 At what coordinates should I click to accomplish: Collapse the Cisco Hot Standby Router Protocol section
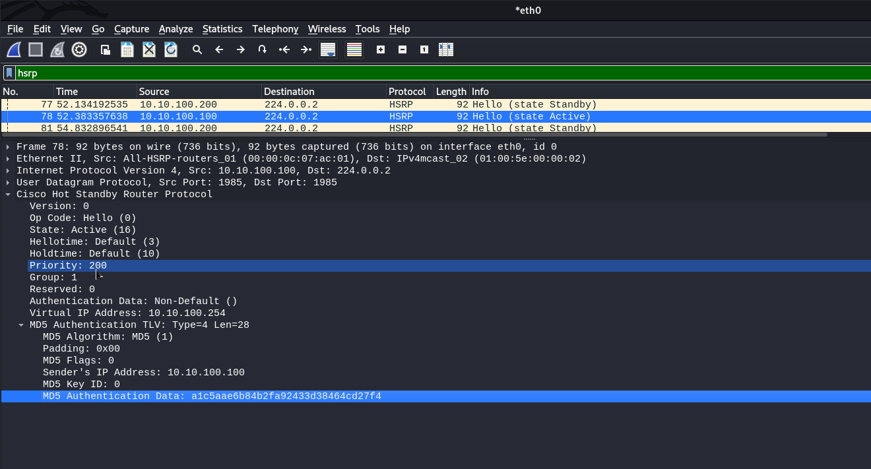click(x=8, y=195)
